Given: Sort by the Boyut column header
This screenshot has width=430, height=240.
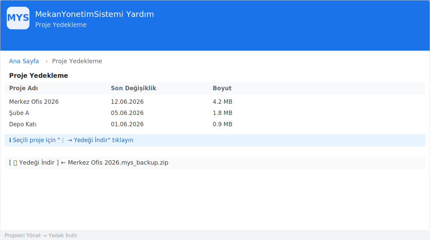Looking at the screenshot, I should 222,88.
